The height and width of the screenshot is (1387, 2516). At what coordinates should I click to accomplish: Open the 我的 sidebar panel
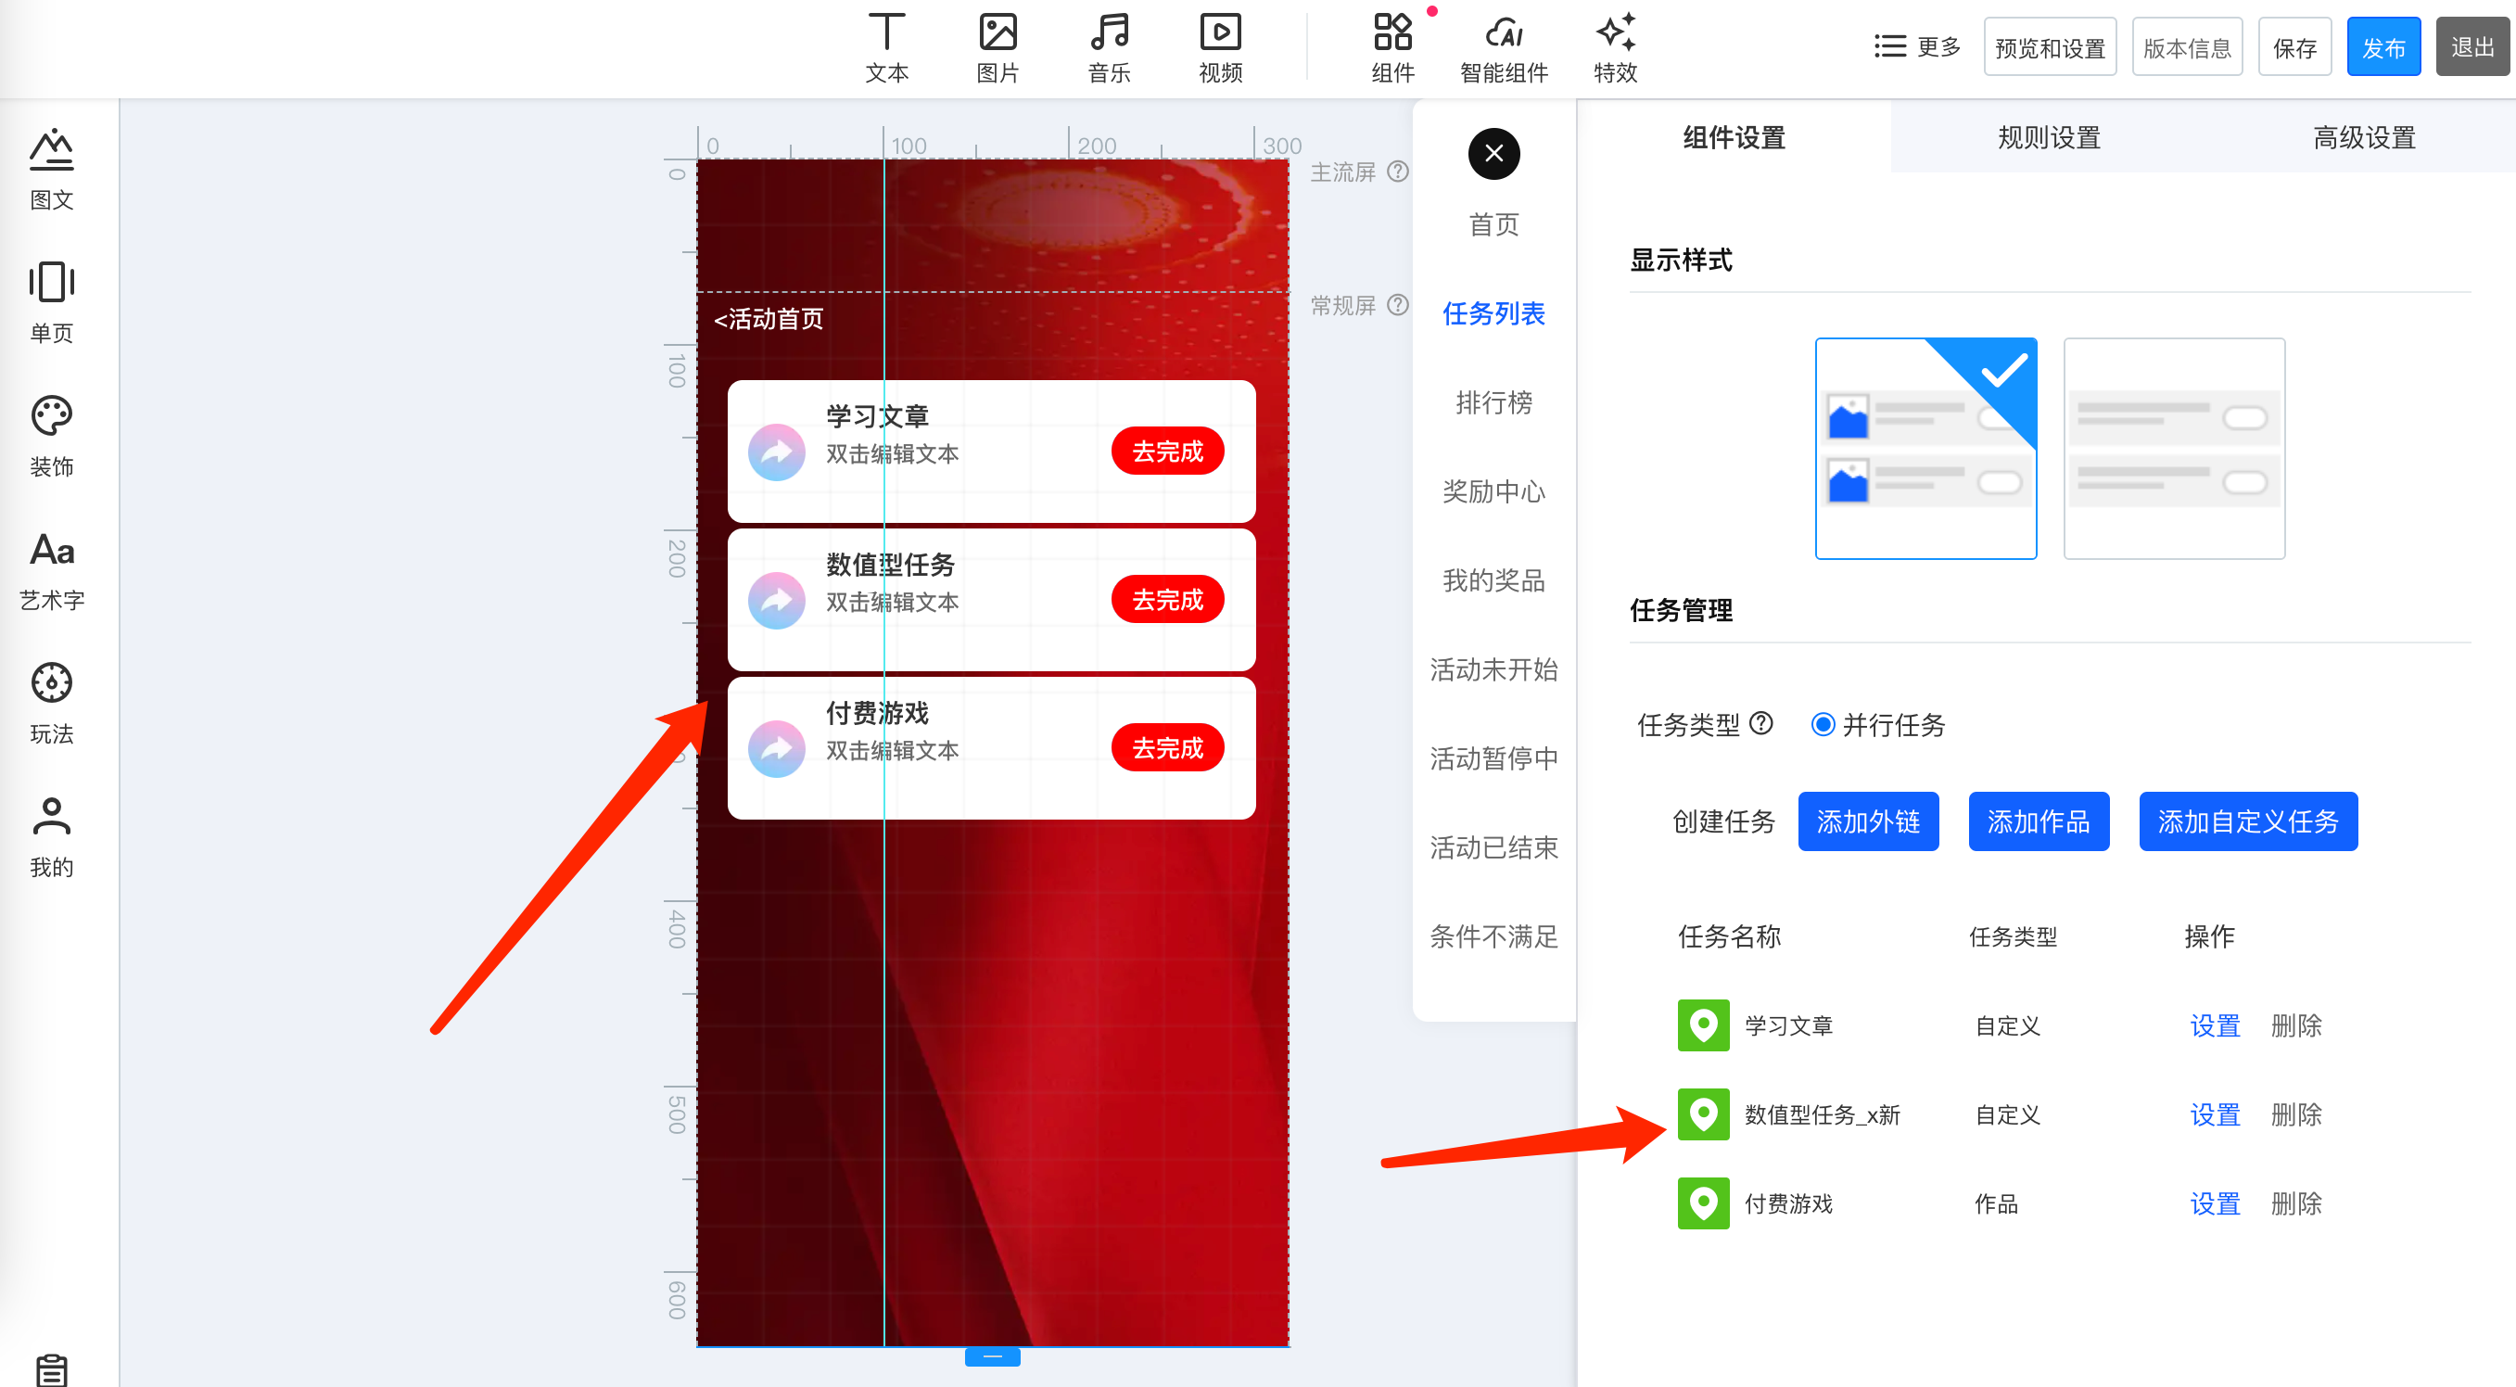tap(51, 837)
